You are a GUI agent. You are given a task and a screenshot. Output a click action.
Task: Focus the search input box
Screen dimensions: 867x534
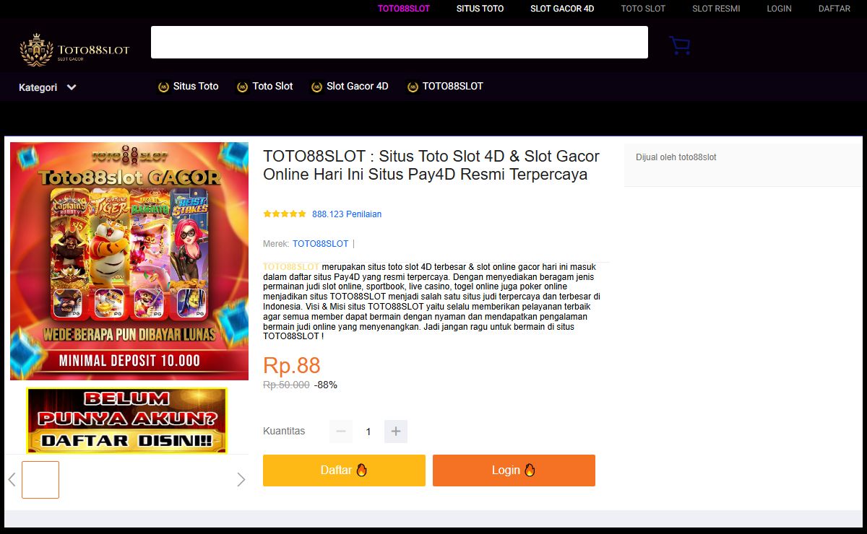click(x=400, y=42)
